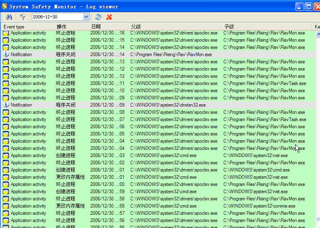Viewport: 320px width, 228px height.
Task: Click the date field showing 2006-12-30
Action: [x=57, y=17]
